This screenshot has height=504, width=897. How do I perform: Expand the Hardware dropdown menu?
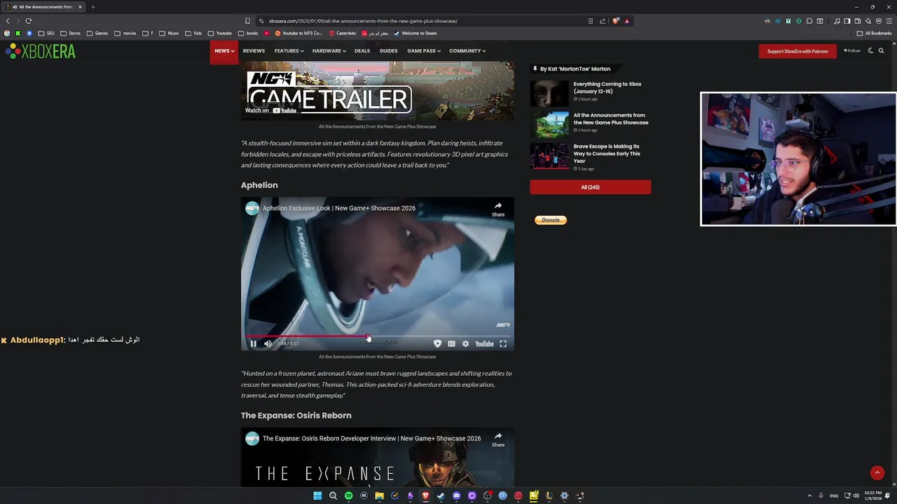329,51
